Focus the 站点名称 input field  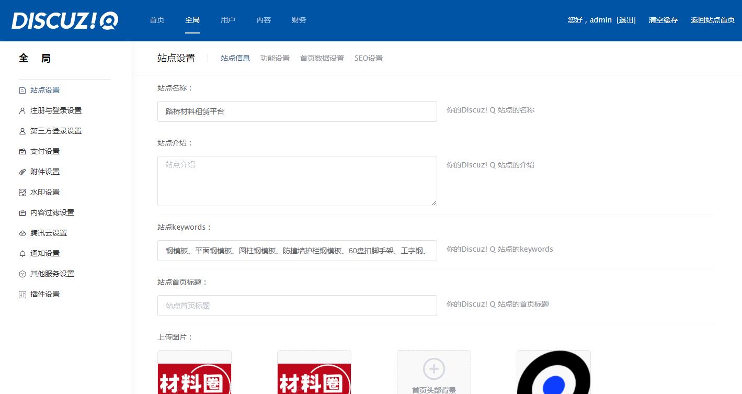(x=297, y=111)
